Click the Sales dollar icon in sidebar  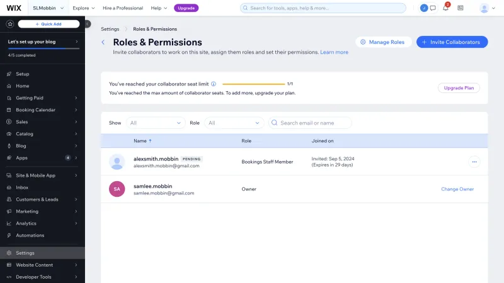[x=9, y=122]
